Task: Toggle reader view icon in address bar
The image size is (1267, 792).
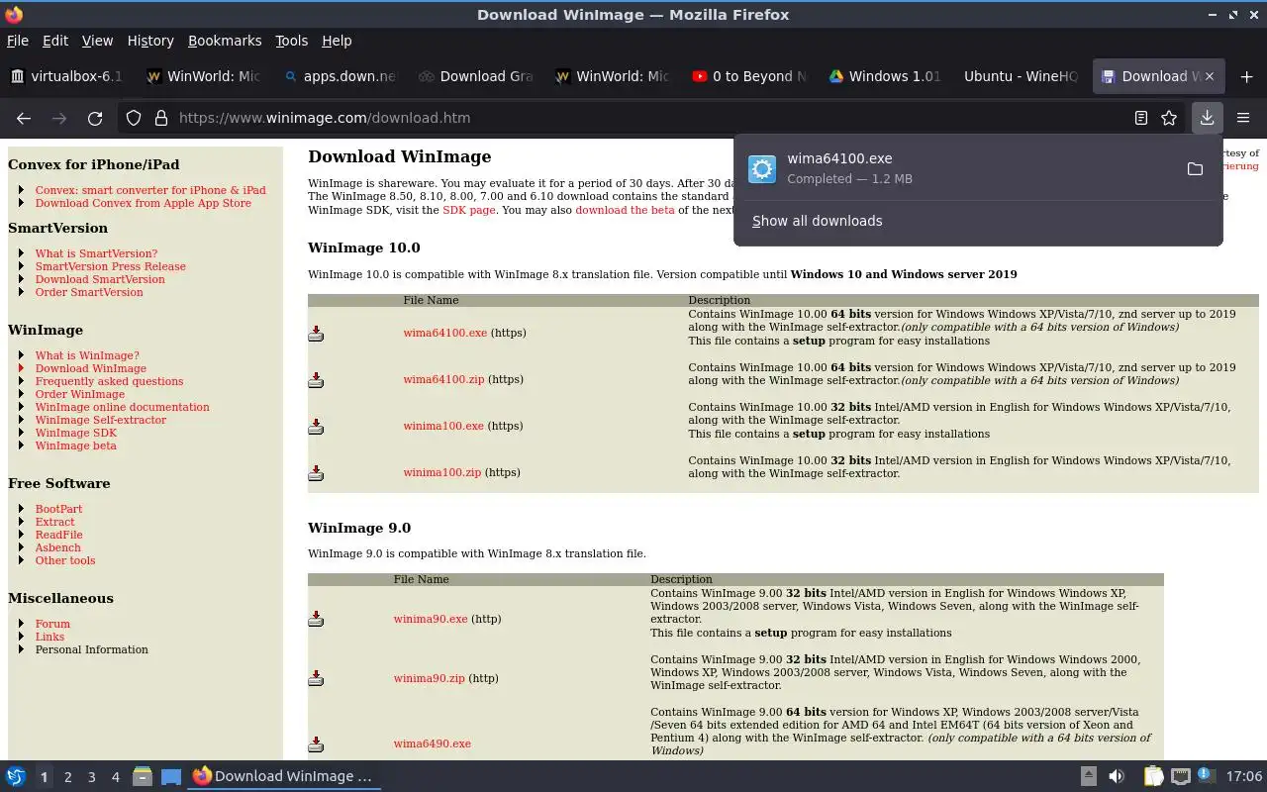Action: [x=1140, y=118]
